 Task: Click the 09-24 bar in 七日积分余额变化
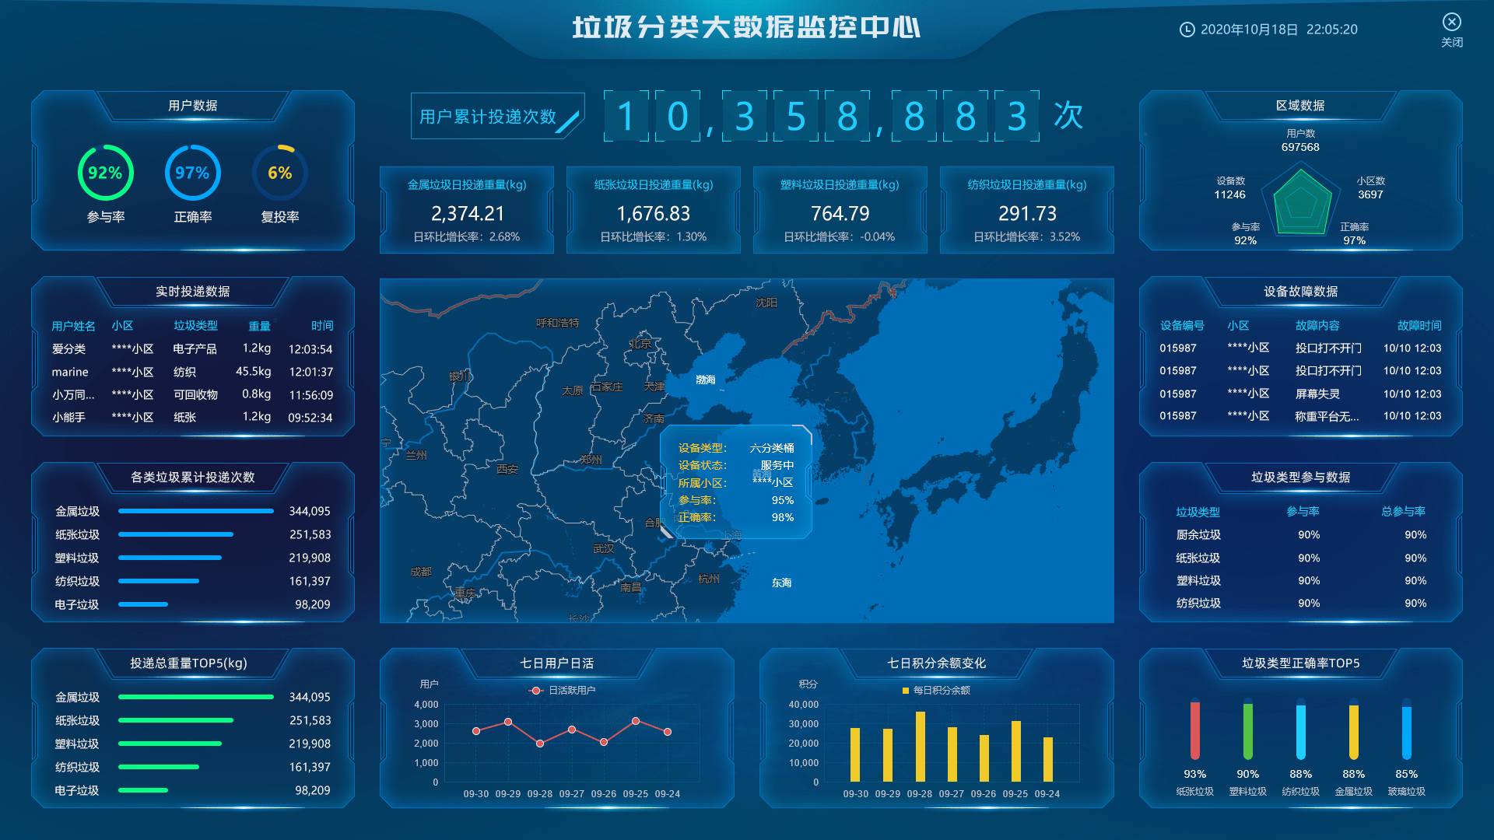click(1048, 760)
